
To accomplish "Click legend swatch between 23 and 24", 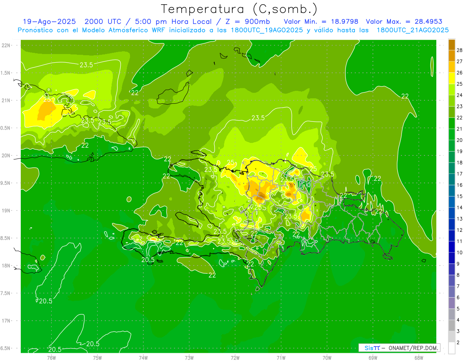I will coord(452,101).
